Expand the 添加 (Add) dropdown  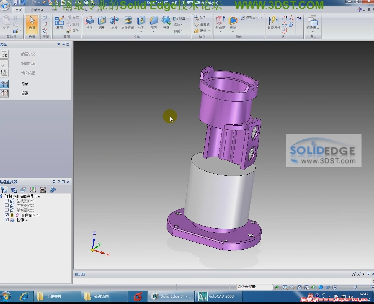click(x=178, y=24)
